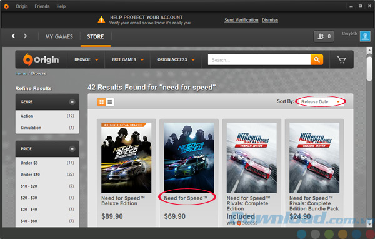The height and width of the screenshot is (239, 375).
Task: Click the $69.90 price
Action: point(174,216)
